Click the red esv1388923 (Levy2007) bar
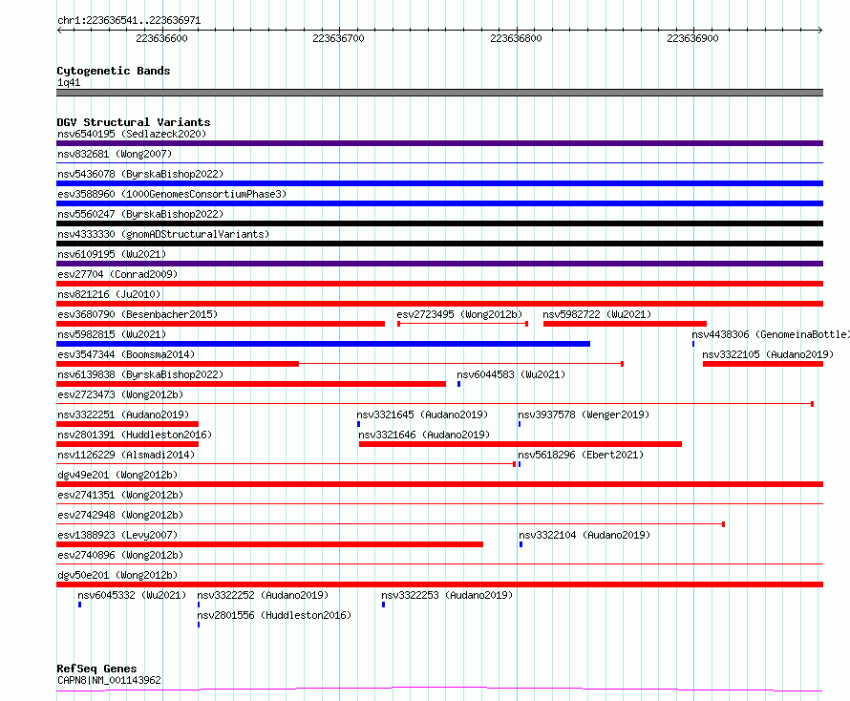Image resolution: width=850 pixels, height=701 pixels. (269, 544)
